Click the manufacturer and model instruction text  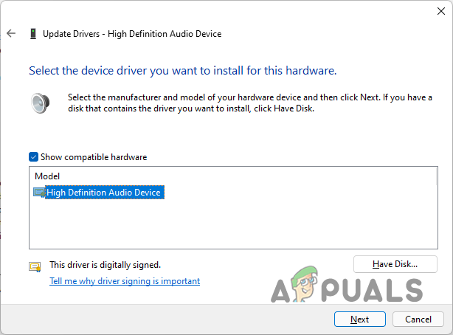click(249, 103)
